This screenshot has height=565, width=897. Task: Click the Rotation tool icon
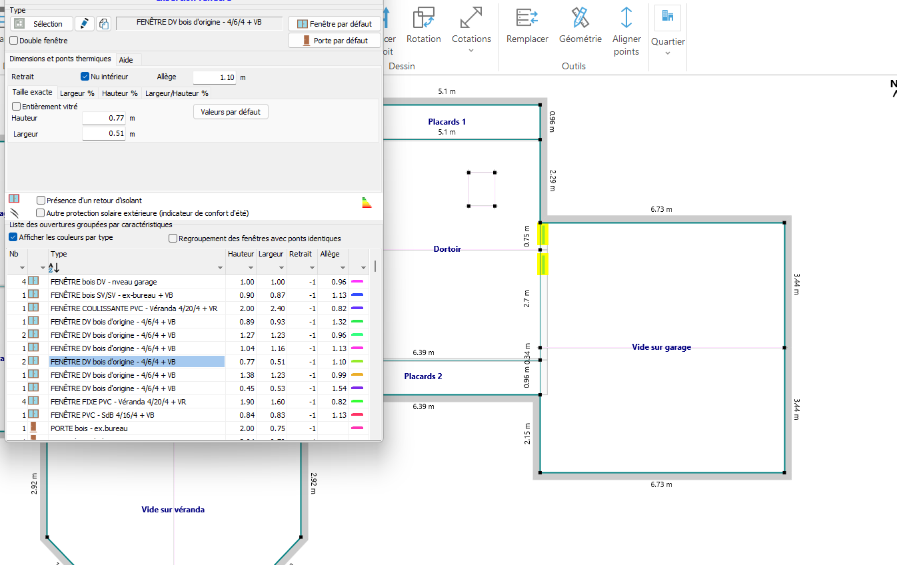click(x=423, y=18)
